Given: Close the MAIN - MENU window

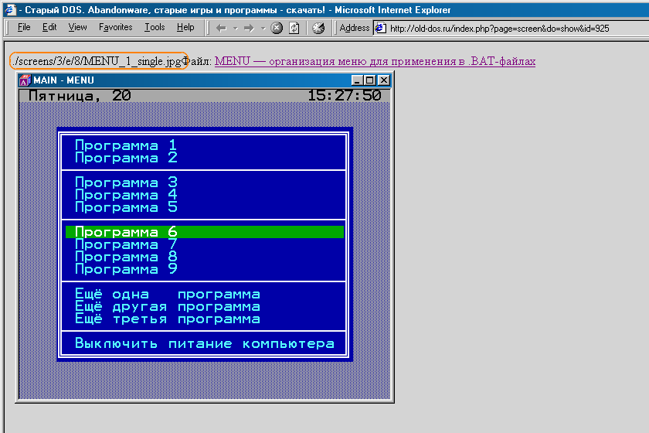Looking at the screenshot, I should [x=384, y=80].
